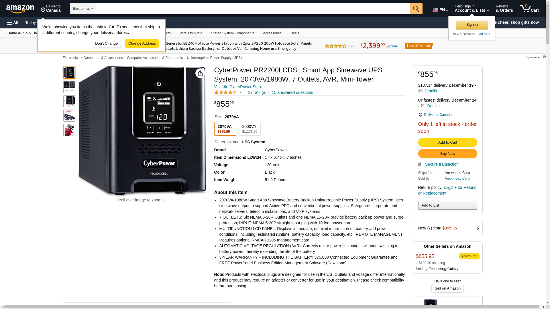
Task: Click the product star rating icons
Action: pyautogui.click(x=226, y=93)
